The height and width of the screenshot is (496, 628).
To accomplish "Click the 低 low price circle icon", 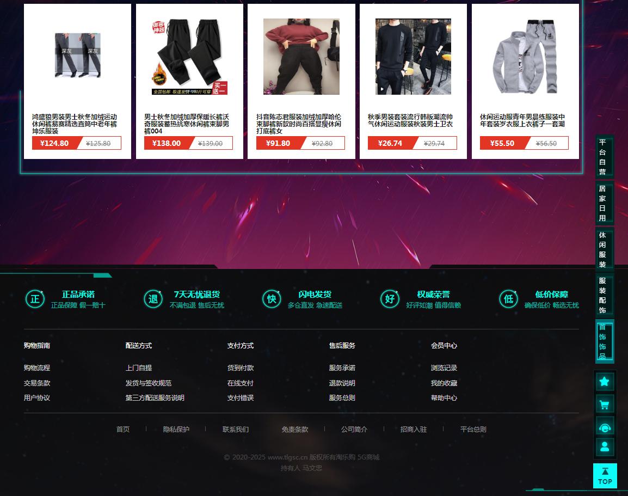I will tap(509, 299).
